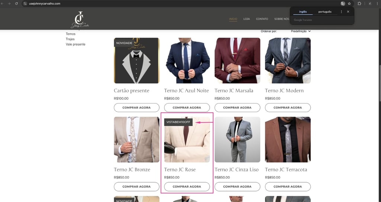
Task: Filter by Vale presente category
Action: (75, 44)
